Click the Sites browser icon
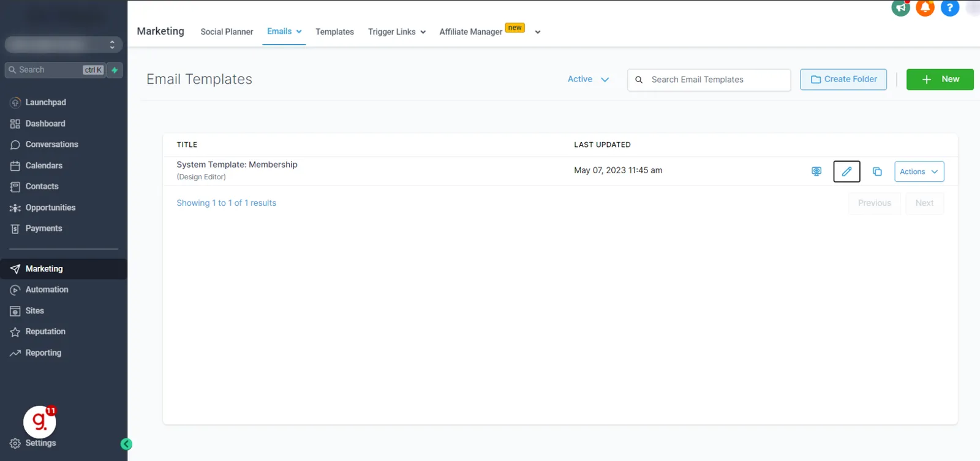Image resolution: width=980 pixels, height=461 pixels. (15, 311)
